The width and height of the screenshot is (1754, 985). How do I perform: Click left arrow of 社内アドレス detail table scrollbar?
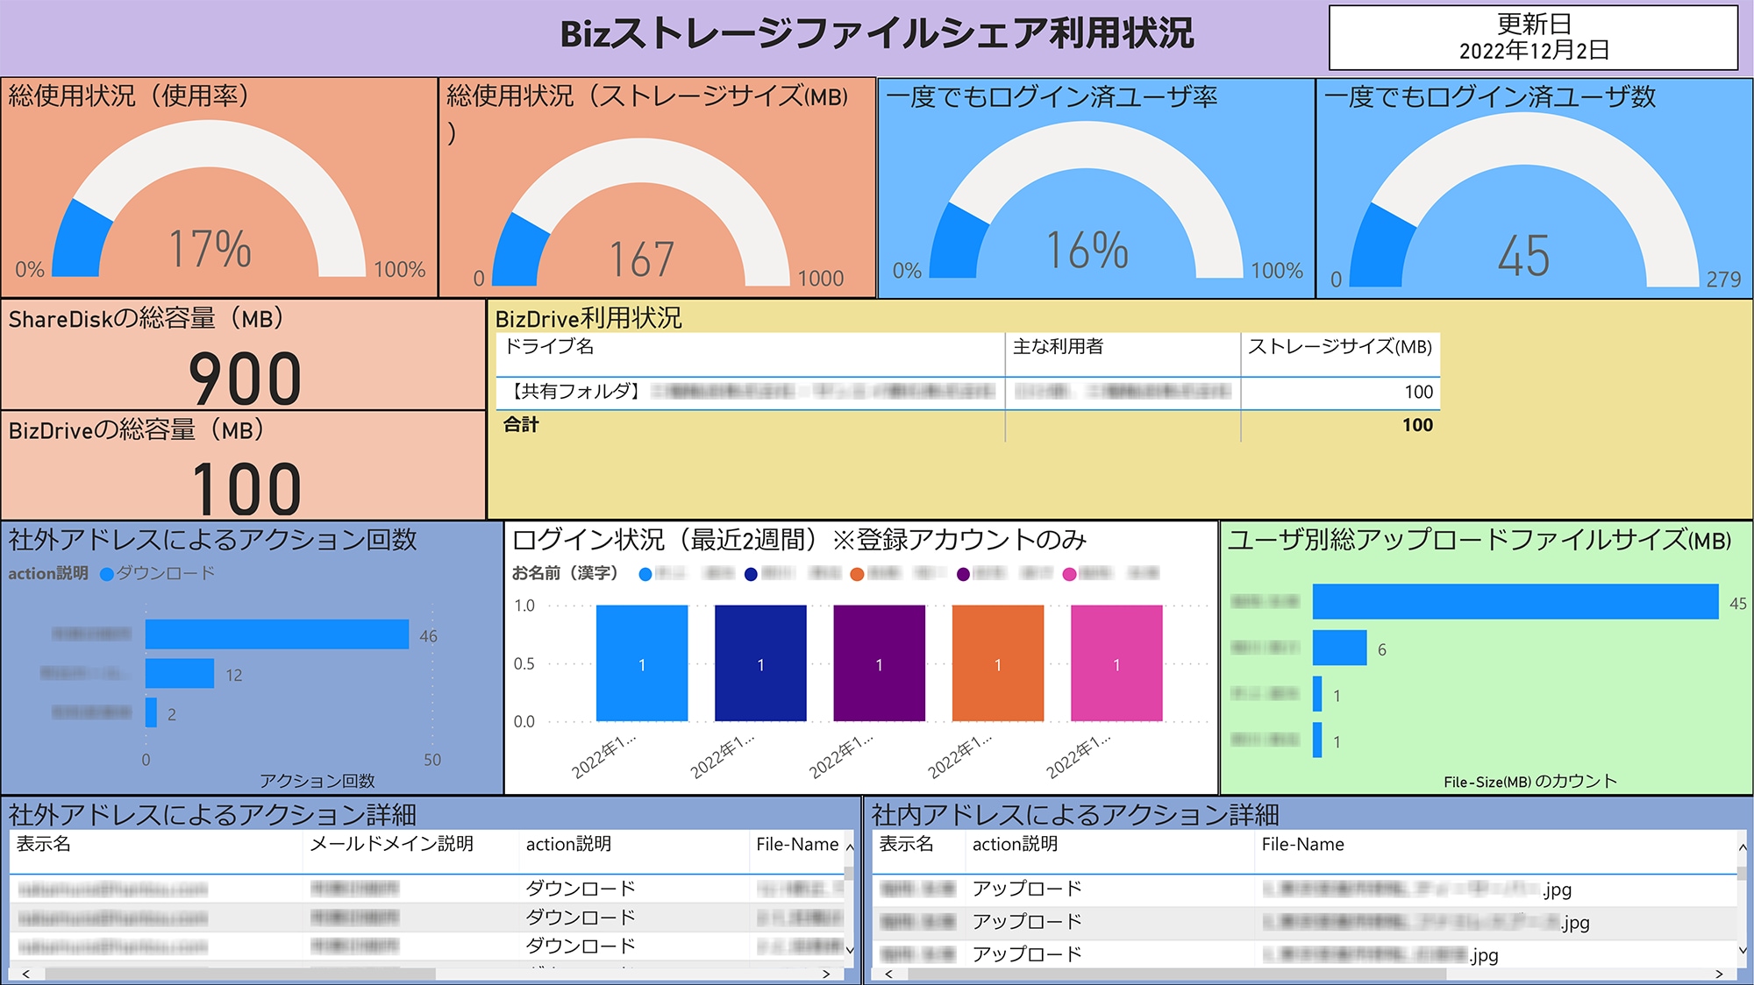(x=888, y=974)
